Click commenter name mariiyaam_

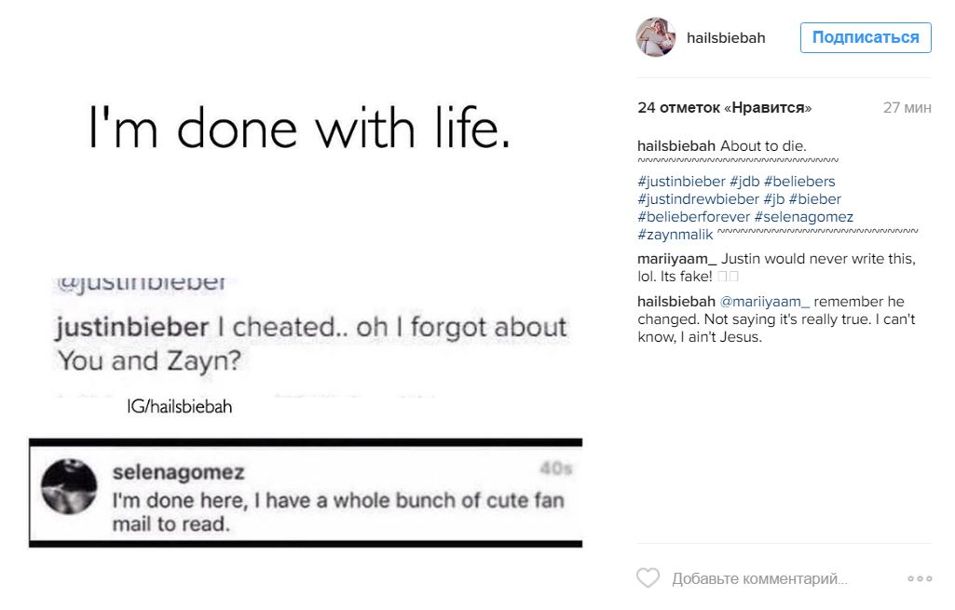tap(677, 259)
